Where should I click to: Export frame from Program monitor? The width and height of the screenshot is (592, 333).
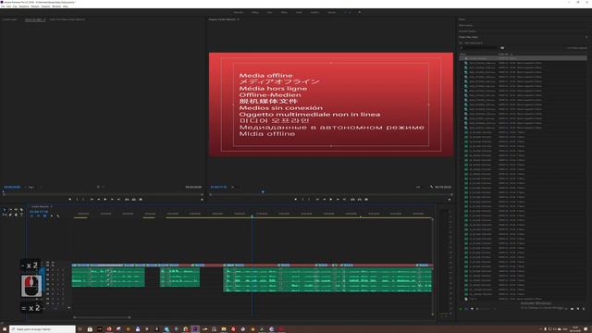pyautogui.click(x=366, y=200)
